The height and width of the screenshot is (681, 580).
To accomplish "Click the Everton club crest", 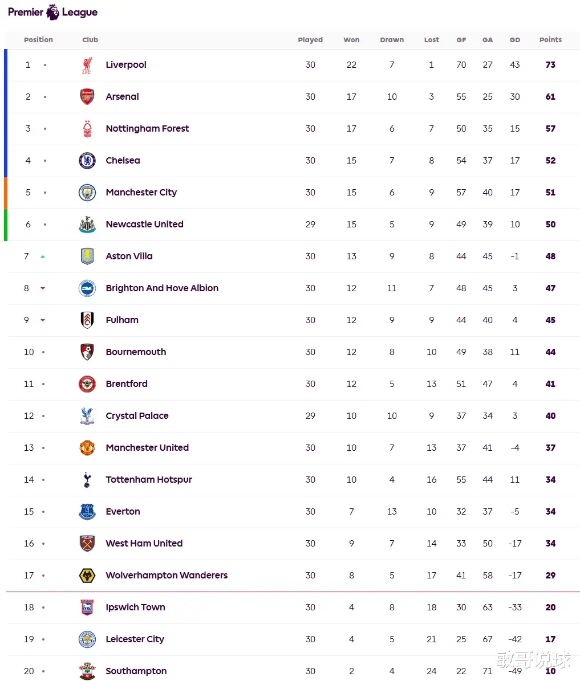I will (87, 512).
